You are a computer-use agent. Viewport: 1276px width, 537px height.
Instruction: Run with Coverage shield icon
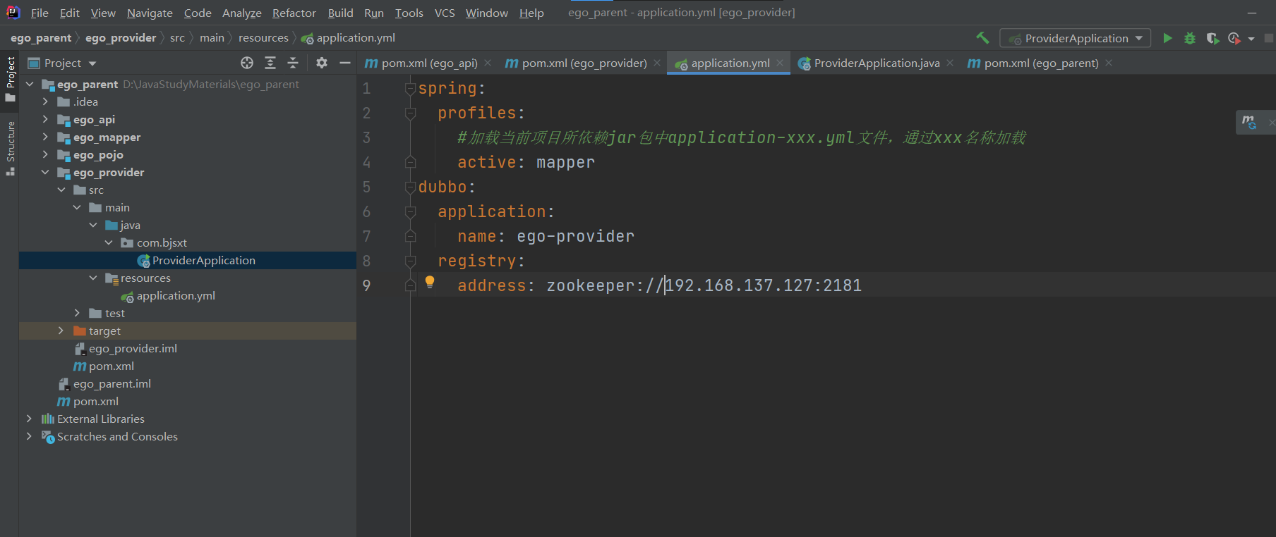(x=1212, y=38)
